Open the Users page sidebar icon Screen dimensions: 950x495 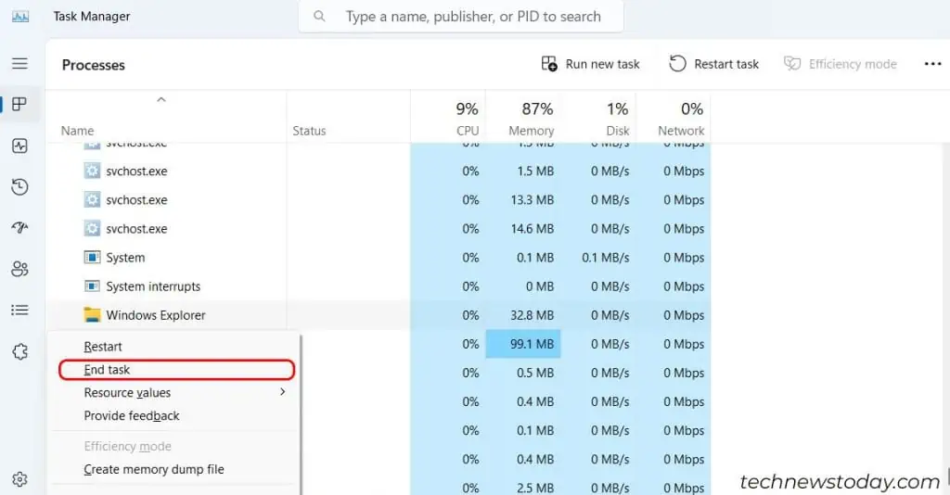pos(19,269)
